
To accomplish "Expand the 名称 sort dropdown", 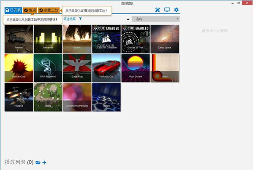I will (x=156, y=19).
